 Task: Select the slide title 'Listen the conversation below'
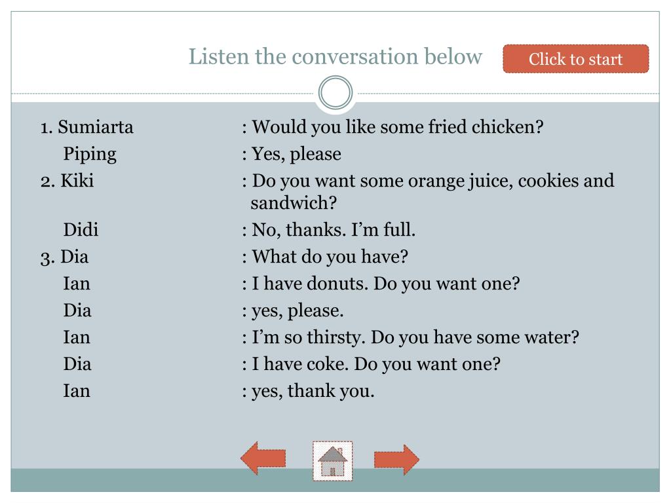click(x=335, y=56)
